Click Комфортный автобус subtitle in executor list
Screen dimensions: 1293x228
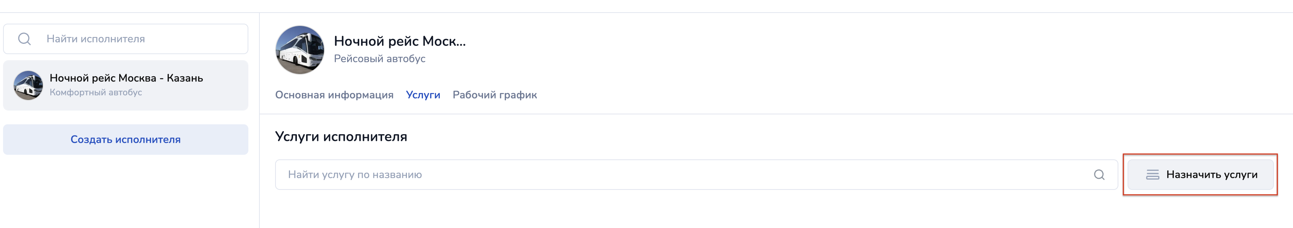pyautogui.click(x=96, y=93)
